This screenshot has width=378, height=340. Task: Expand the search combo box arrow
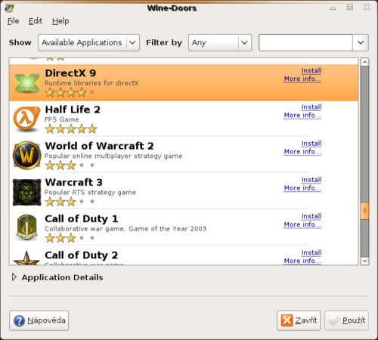click(x=361, y=42)
